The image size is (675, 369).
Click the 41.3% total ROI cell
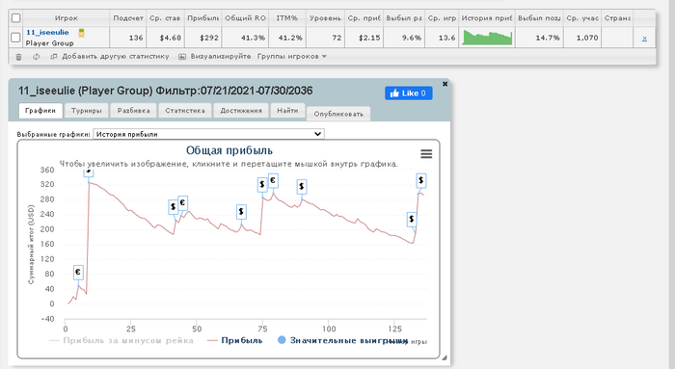point(245,38)
